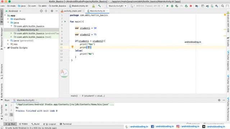This screenshot has height=129, width=230.
Task: Open the Resource Manager side tab
Action: tap(1, 39)
